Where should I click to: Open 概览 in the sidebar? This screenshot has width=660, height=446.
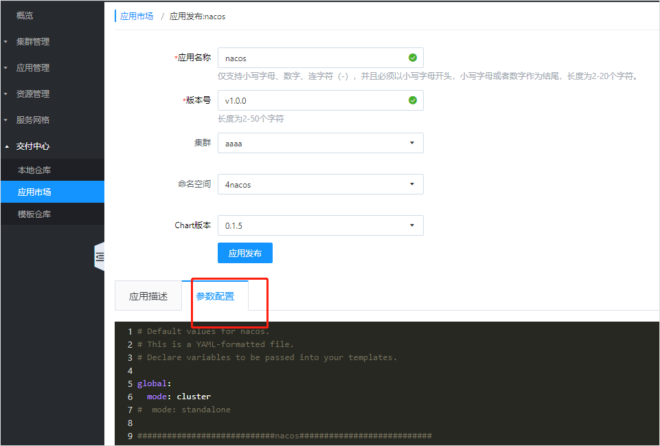(x=25, y=15)
